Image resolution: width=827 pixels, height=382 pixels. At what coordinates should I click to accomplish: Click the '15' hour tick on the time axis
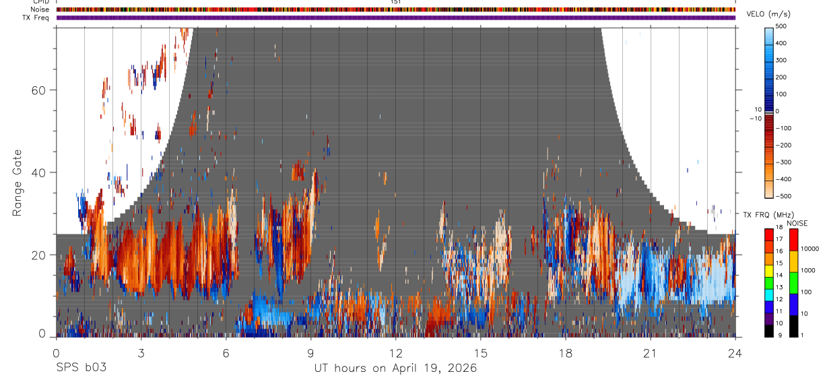(481, 352)
